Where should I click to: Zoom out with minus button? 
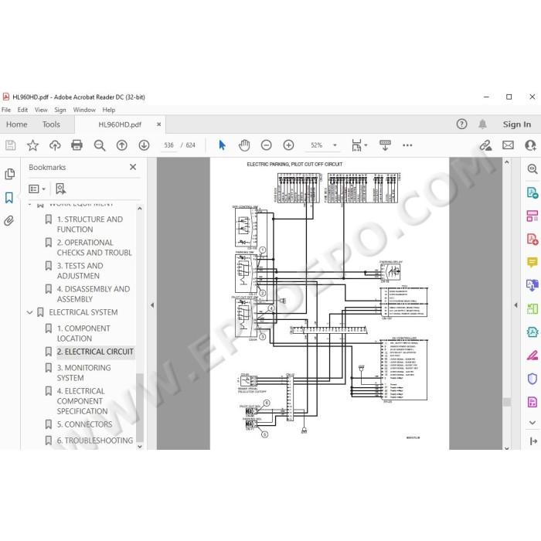[x=266, y=145]
